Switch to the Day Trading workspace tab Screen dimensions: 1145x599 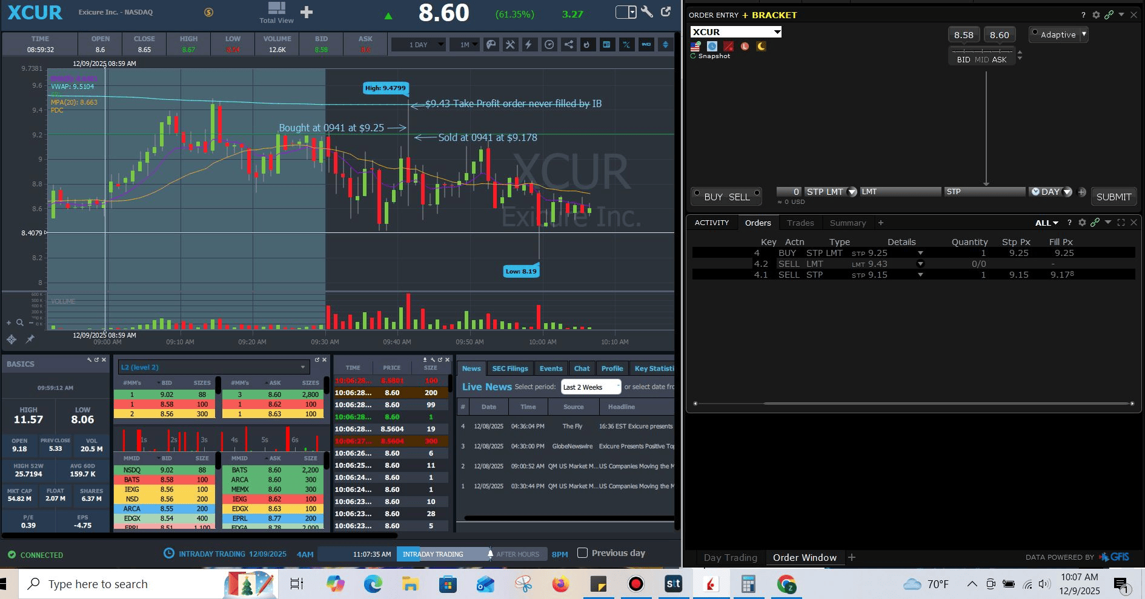coord(730,557)
